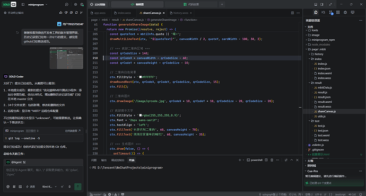This screenshot has height=196, width=366.
Task: Switch to the index.wxss editor tab
Action: pyautogui.click(x=123, y=13)
